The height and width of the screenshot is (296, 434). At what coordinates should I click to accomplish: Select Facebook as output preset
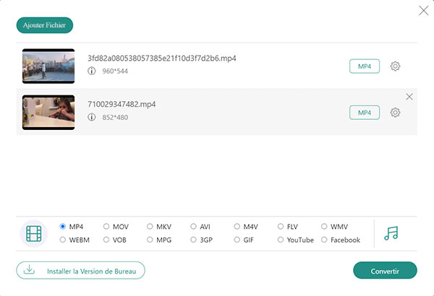pos(324,240)
